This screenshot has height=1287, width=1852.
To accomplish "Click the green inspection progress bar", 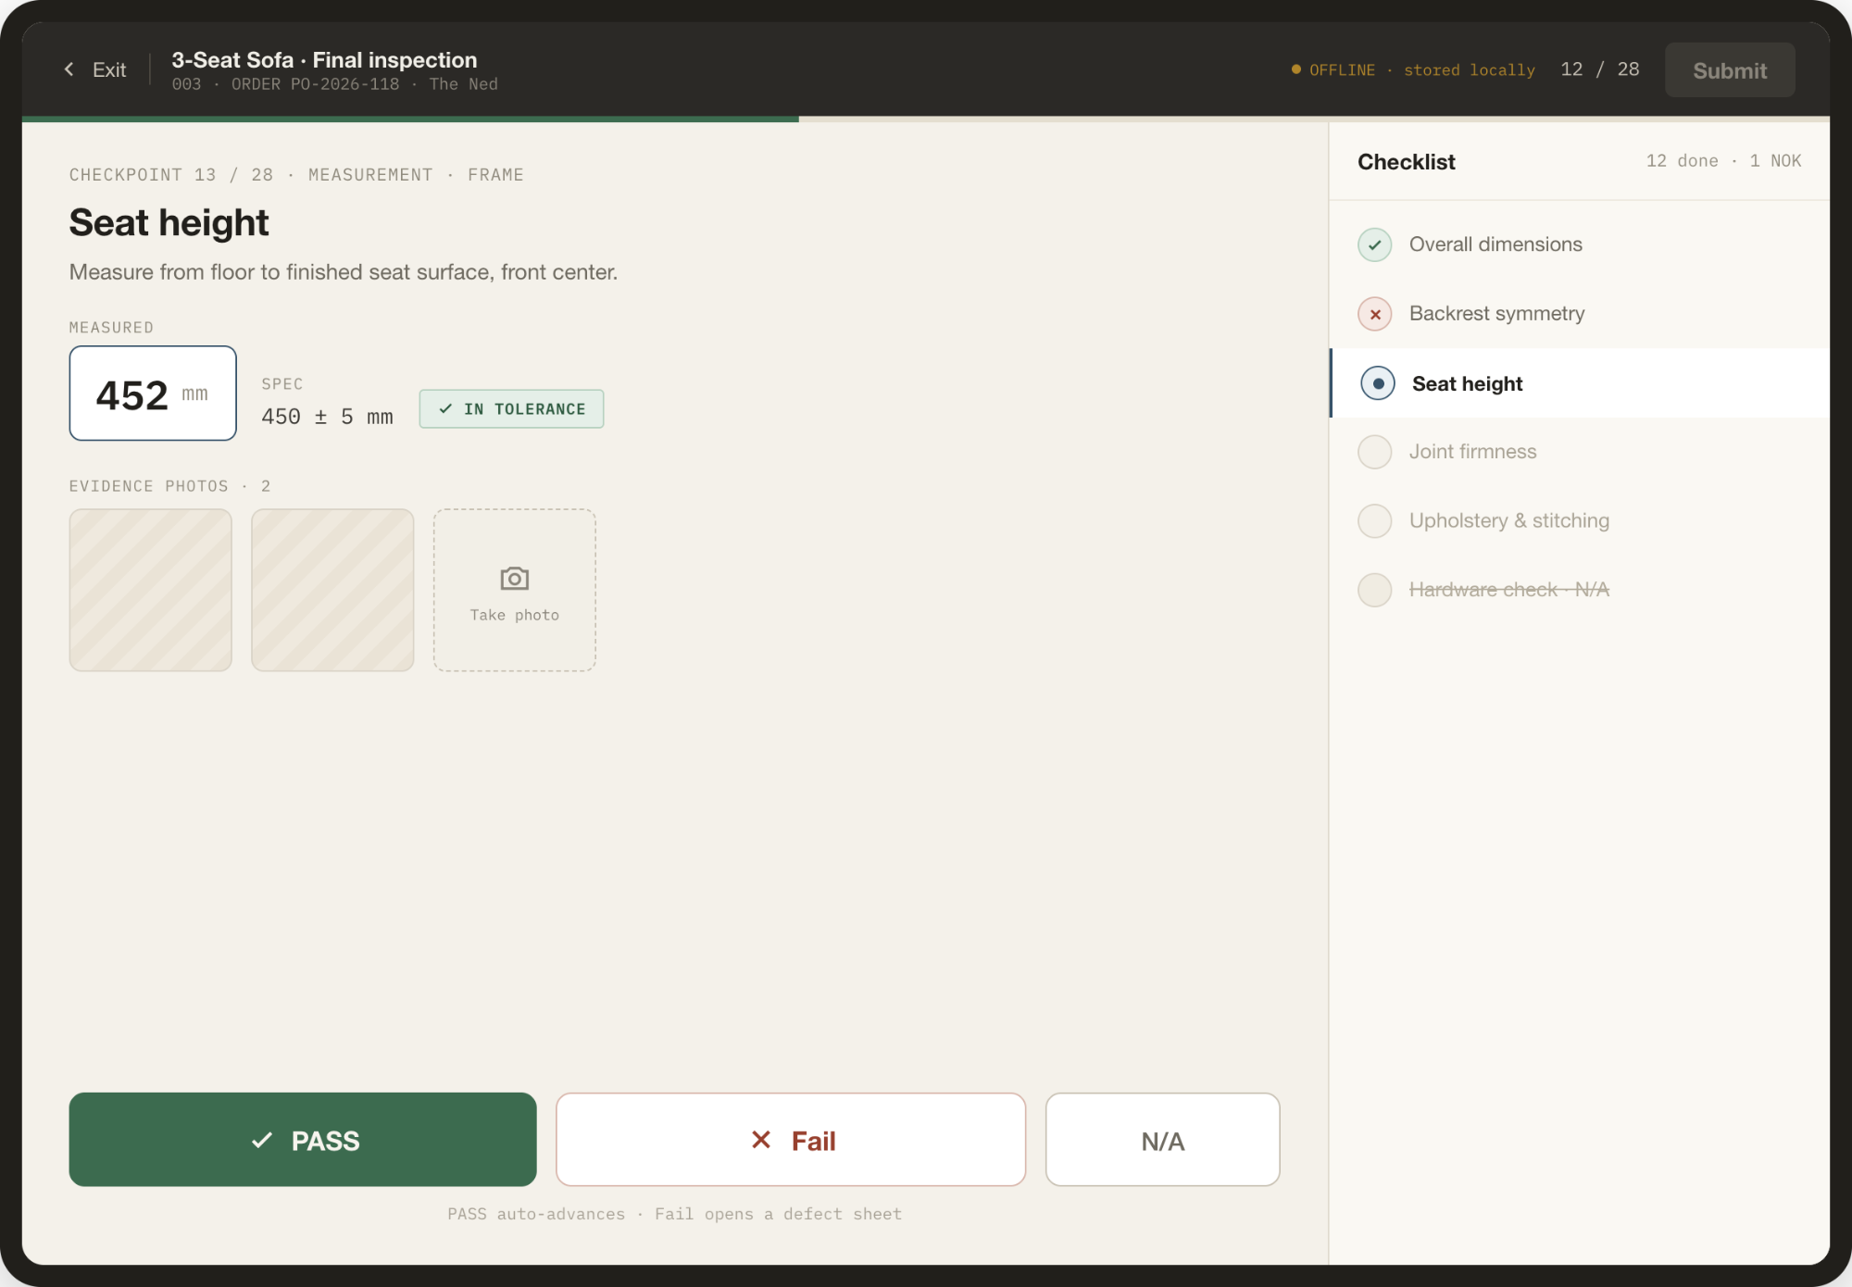I will tap(410, 119).
